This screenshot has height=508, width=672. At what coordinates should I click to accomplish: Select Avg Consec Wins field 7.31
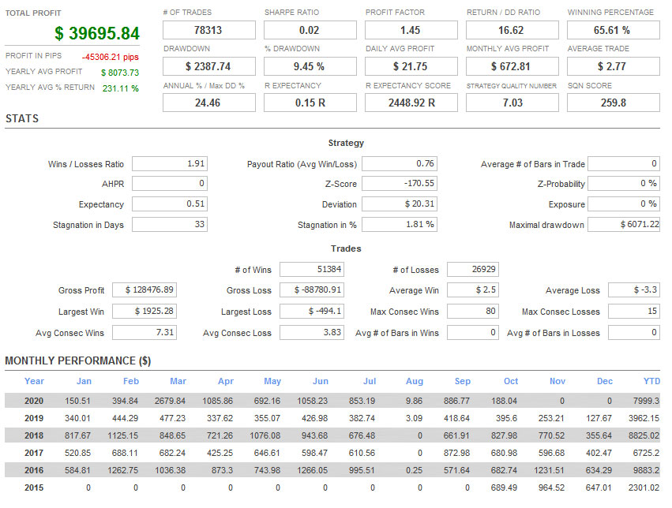tap(145, 333)
